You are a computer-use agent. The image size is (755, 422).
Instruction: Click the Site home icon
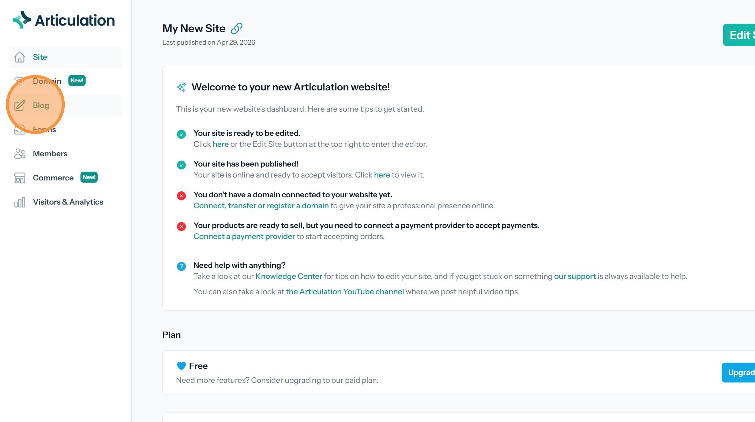coord(20,57)
